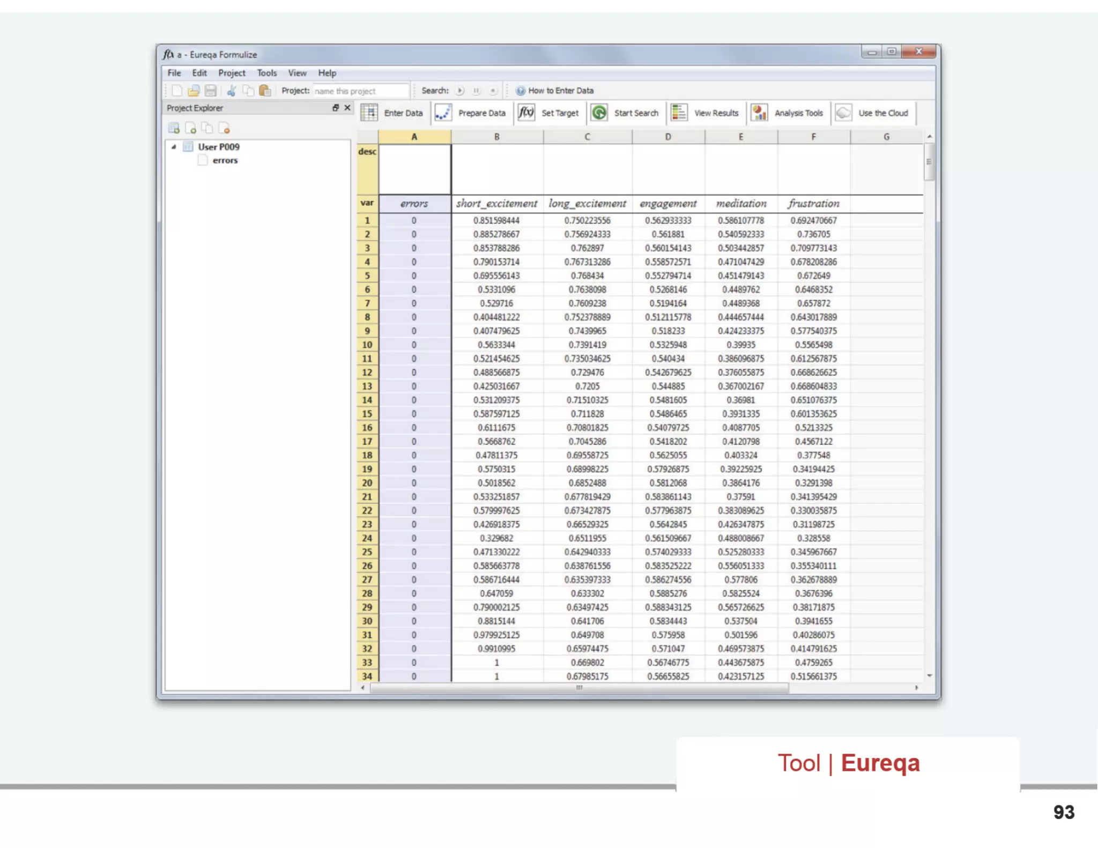Screen dimensions: 1098x848
Task: Click the horizontal scrollbar right arrow
Action: coord(916,688)
